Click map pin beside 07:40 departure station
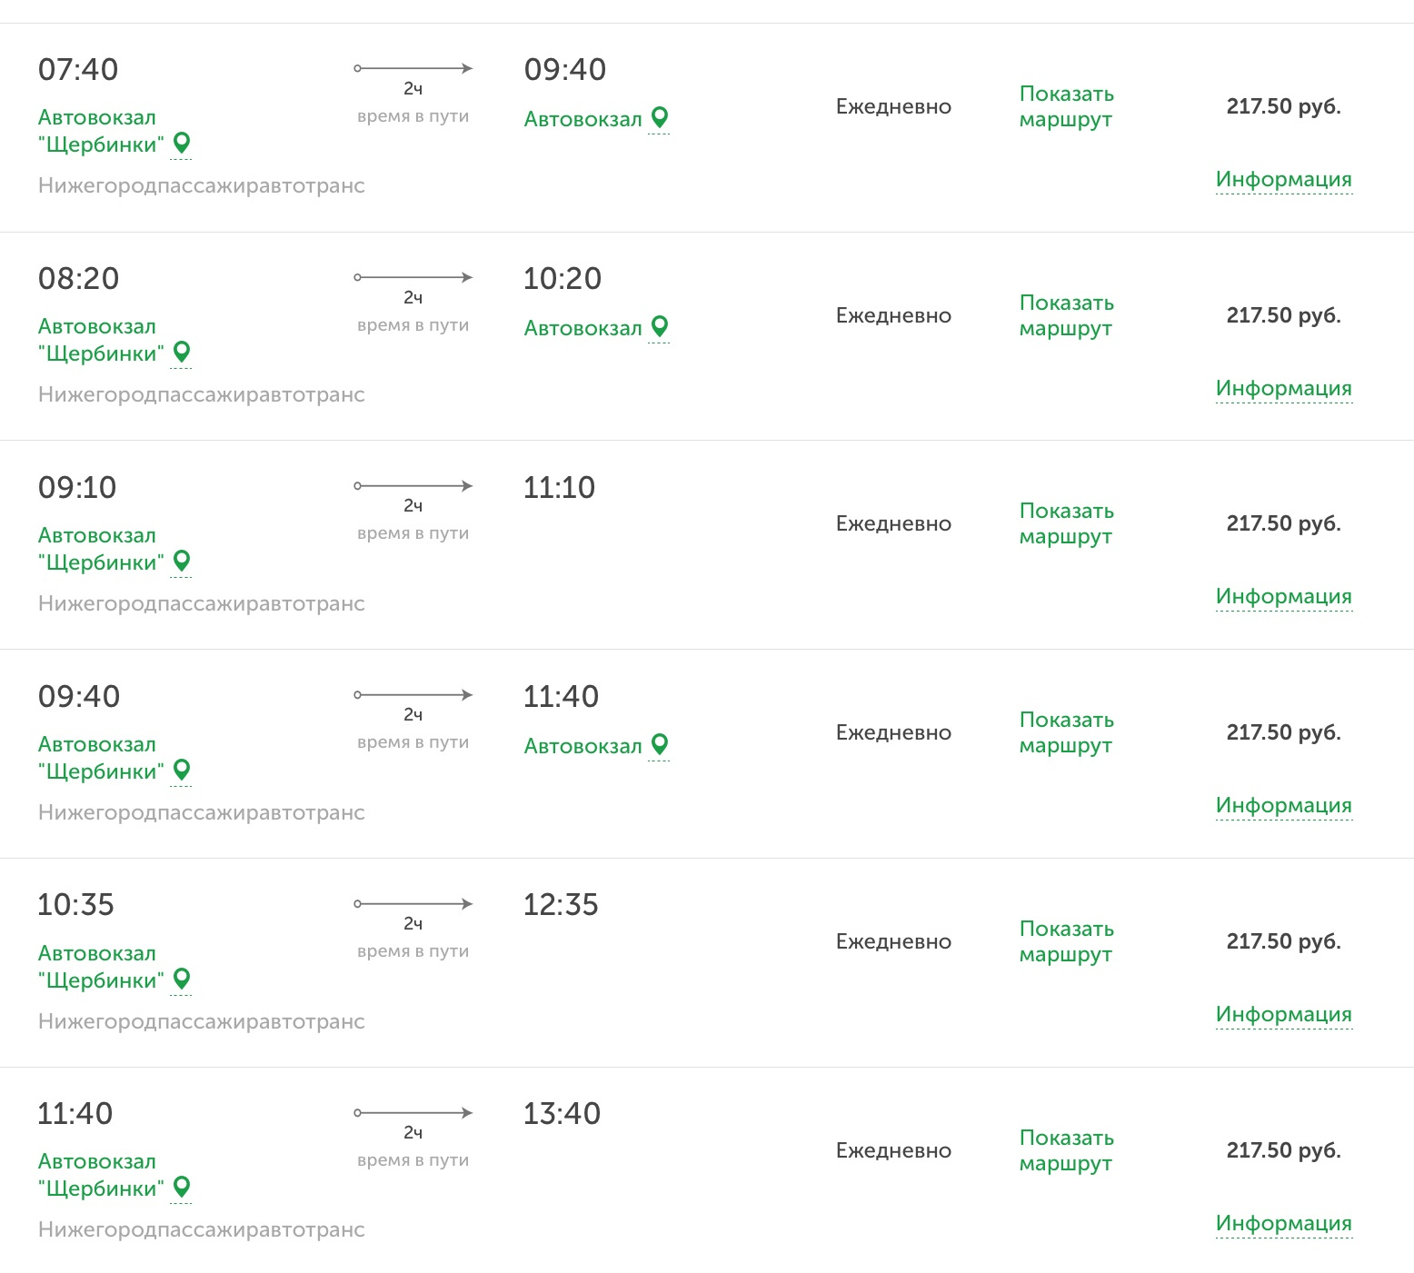 [182, 143]
